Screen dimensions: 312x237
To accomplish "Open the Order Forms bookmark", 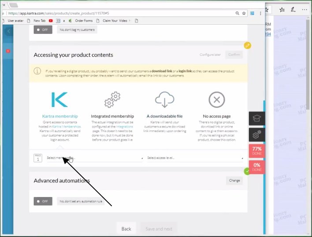I will point(84,21).
